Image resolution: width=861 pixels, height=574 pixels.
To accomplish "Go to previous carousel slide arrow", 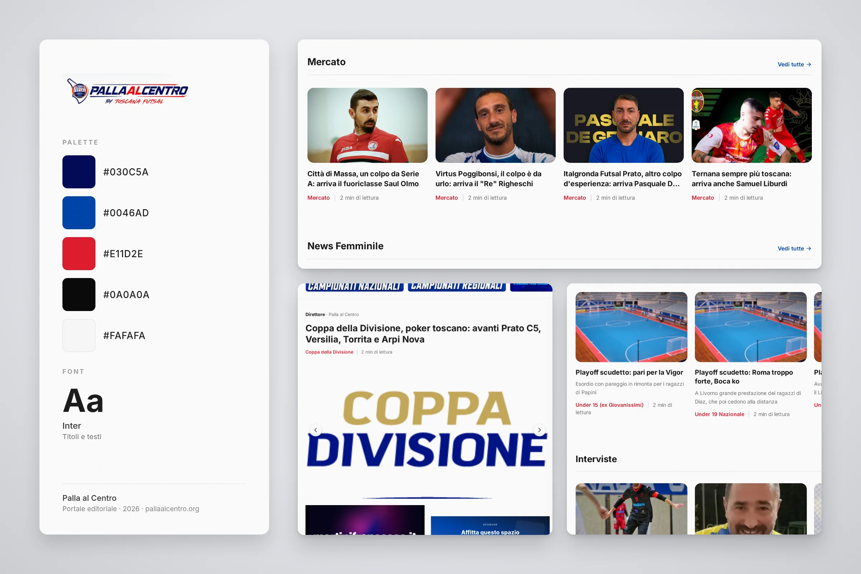I will (316, 430).
